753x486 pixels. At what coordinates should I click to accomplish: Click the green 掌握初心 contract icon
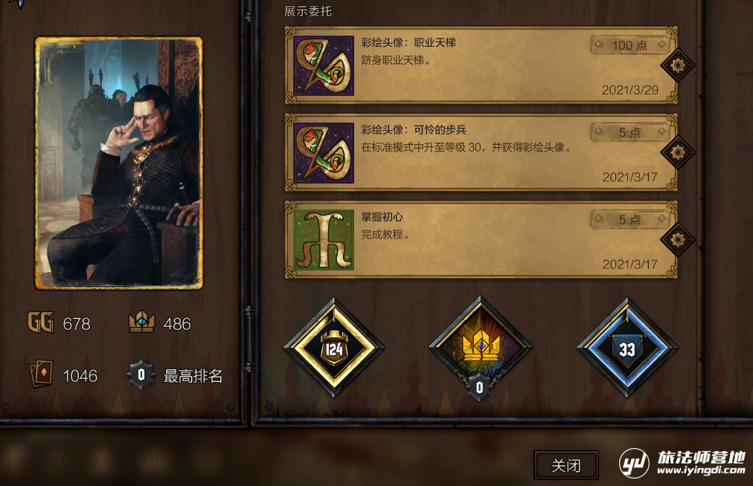(x=324, y=240)
